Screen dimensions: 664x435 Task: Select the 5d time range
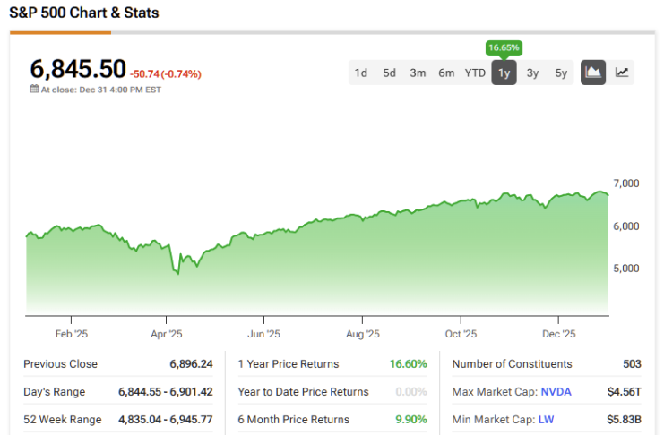389,72
